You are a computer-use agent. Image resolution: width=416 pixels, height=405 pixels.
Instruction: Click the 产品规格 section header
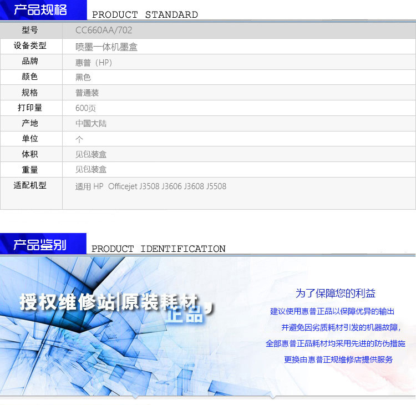pos(43,10)
